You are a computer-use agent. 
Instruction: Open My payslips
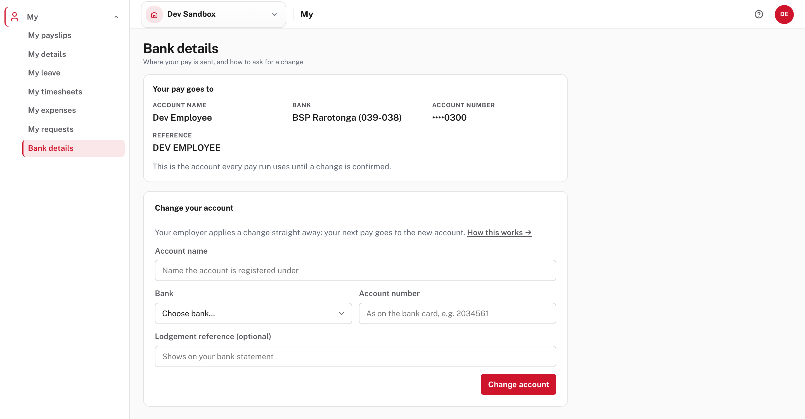pos(50,35)
